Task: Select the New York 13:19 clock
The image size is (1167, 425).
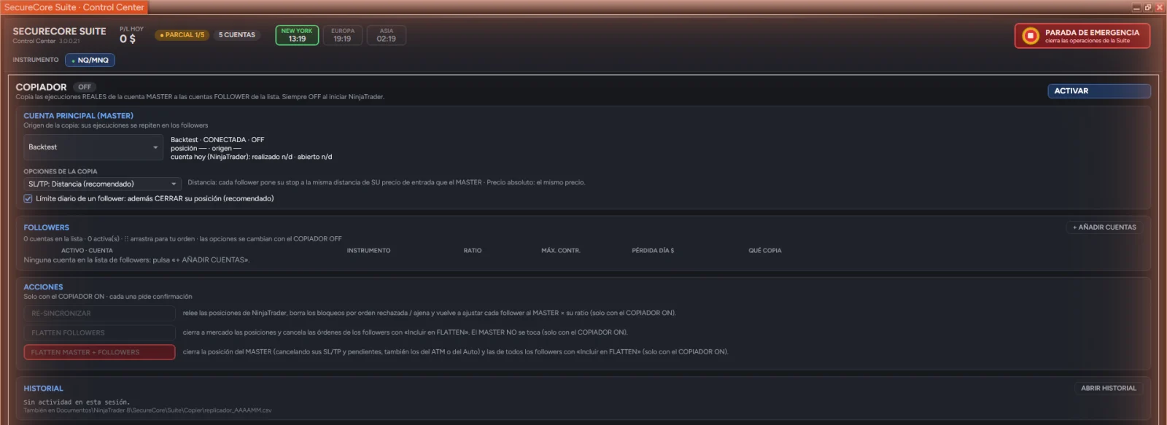Action: (x=297, y=35)
